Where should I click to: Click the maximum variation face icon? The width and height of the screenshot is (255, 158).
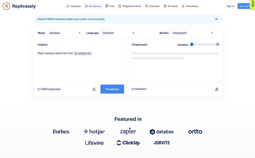tap(218, 44)
